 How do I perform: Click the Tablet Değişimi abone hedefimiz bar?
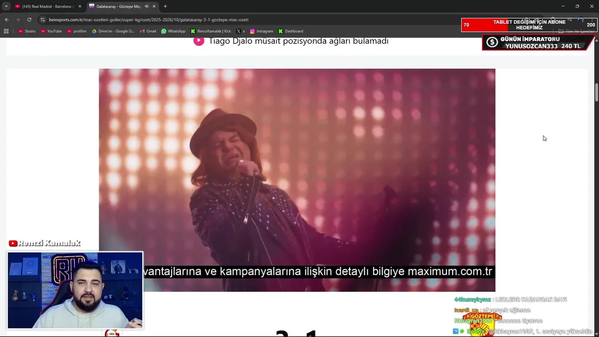point(529,25)
